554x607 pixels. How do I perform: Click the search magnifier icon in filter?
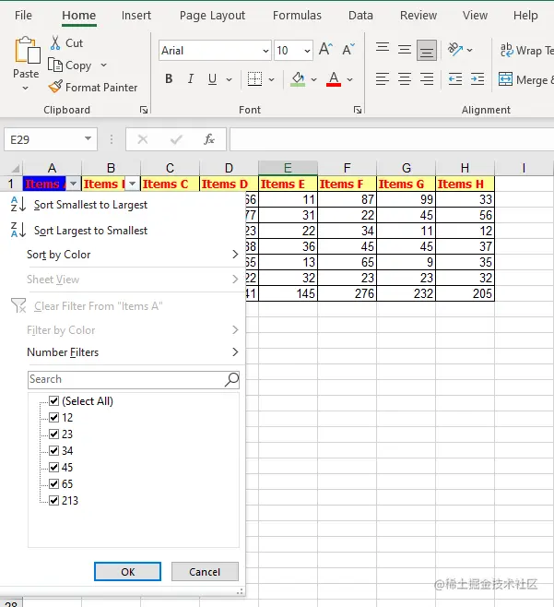231,379
